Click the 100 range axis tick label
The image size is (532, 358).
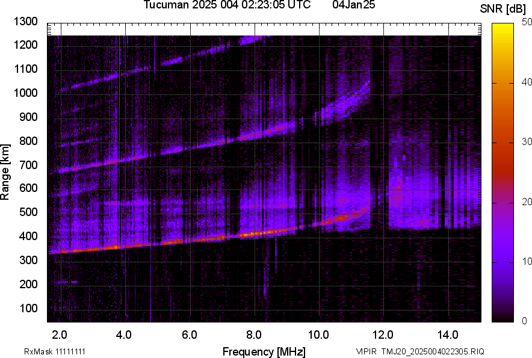click(30, 309)
